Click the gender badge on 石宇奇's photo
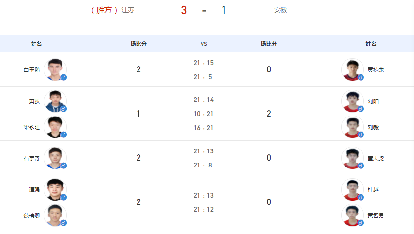The image size is (414, 234). click(63, 166)
